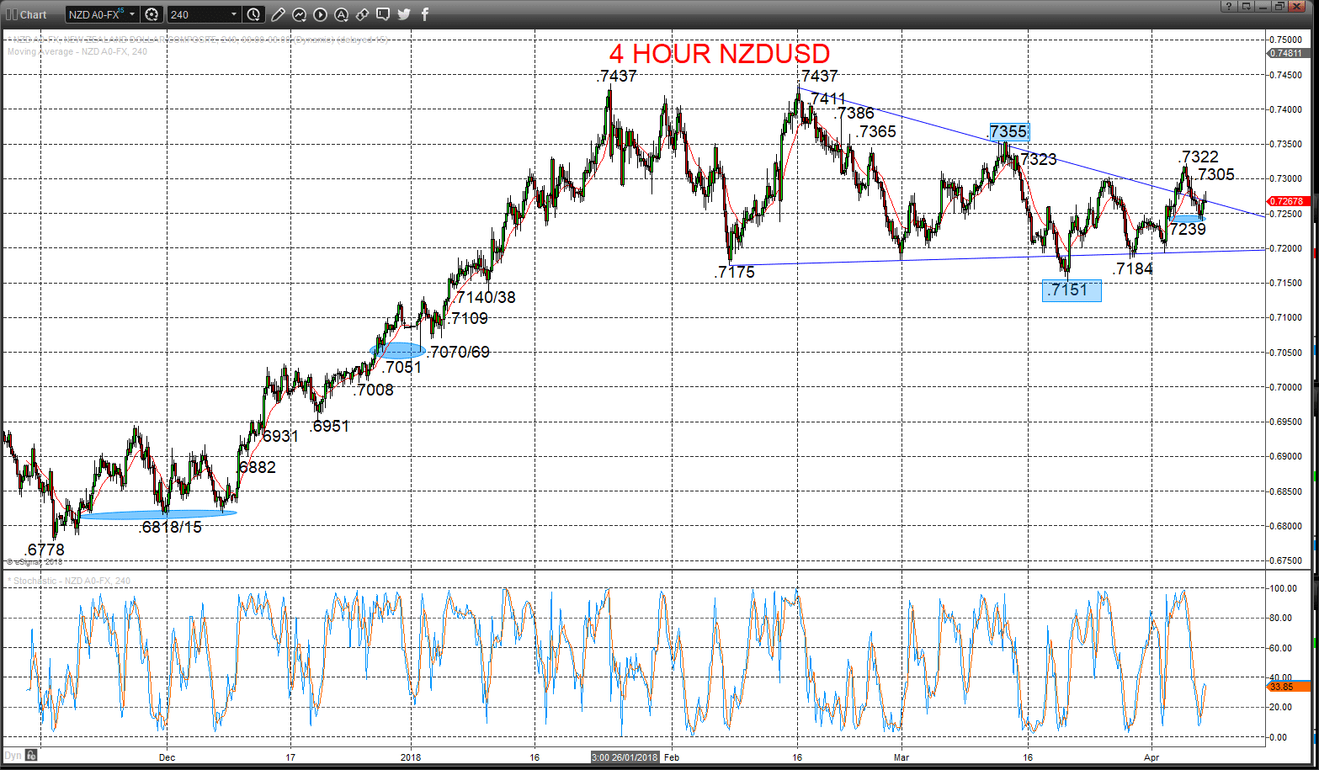Image resolution: width=1319 pixels, height=770 pixels.
Task: Click the .6818/15 annotation label
Action: pos(170,528)
